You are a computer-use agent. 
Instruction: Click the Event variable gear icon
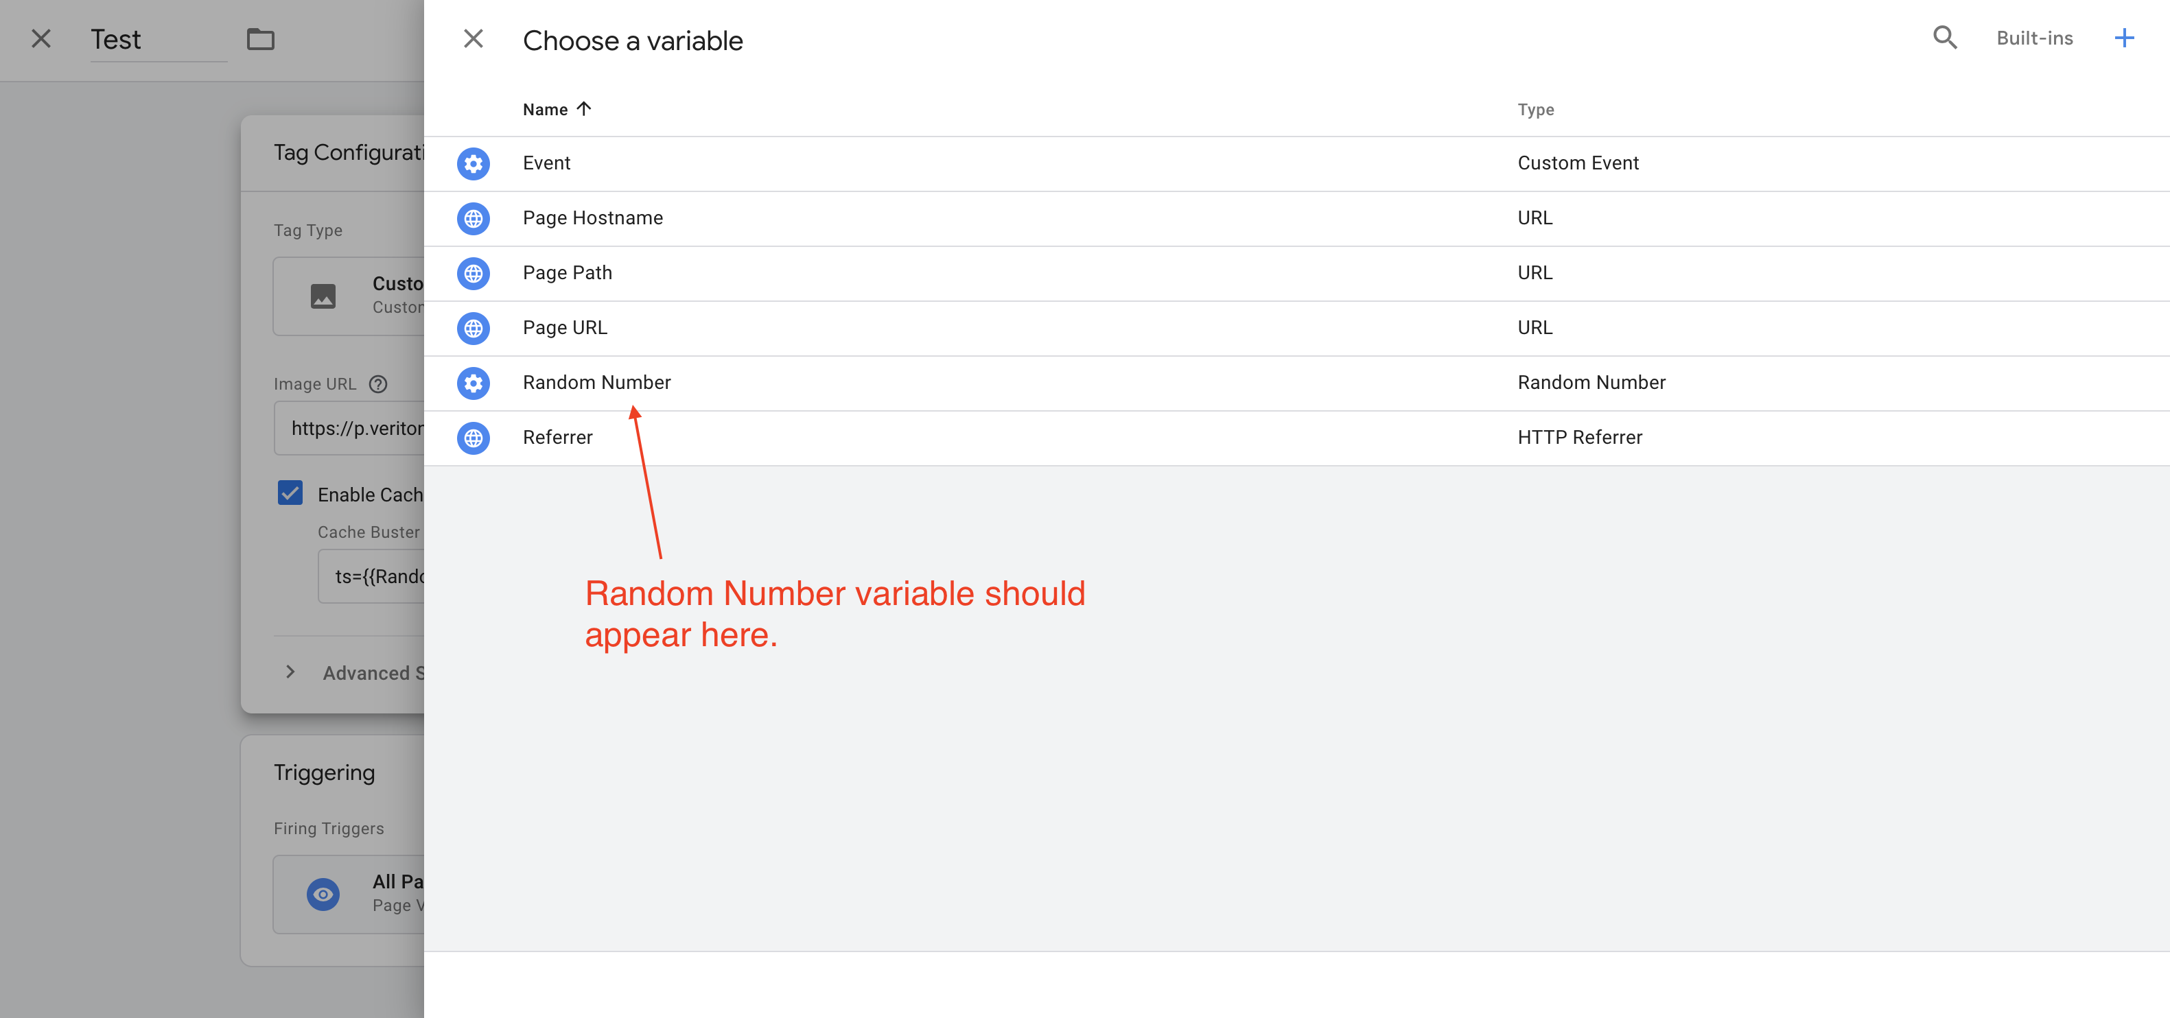[x=474, y=163]
